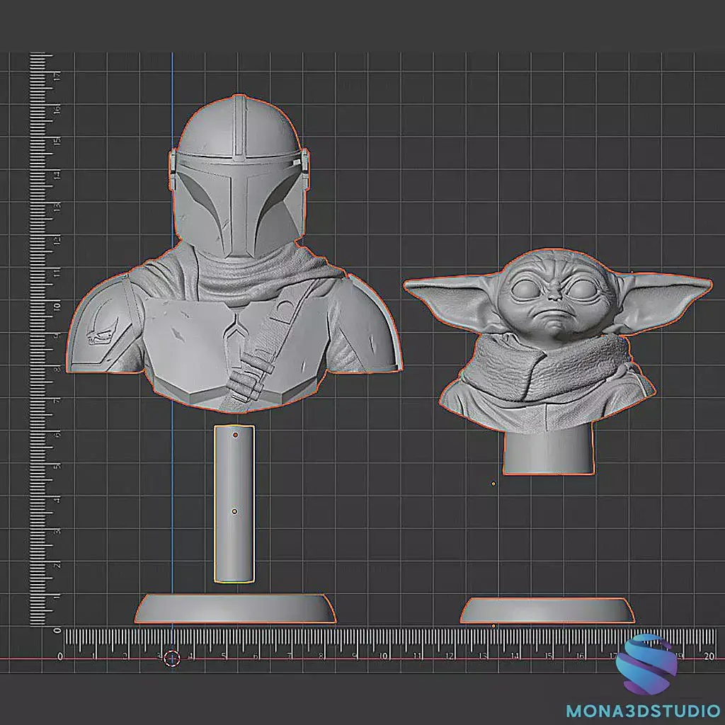Select the round base under the cylinder pole
This screenshot has height=725, width=725.
coord(235,609)
